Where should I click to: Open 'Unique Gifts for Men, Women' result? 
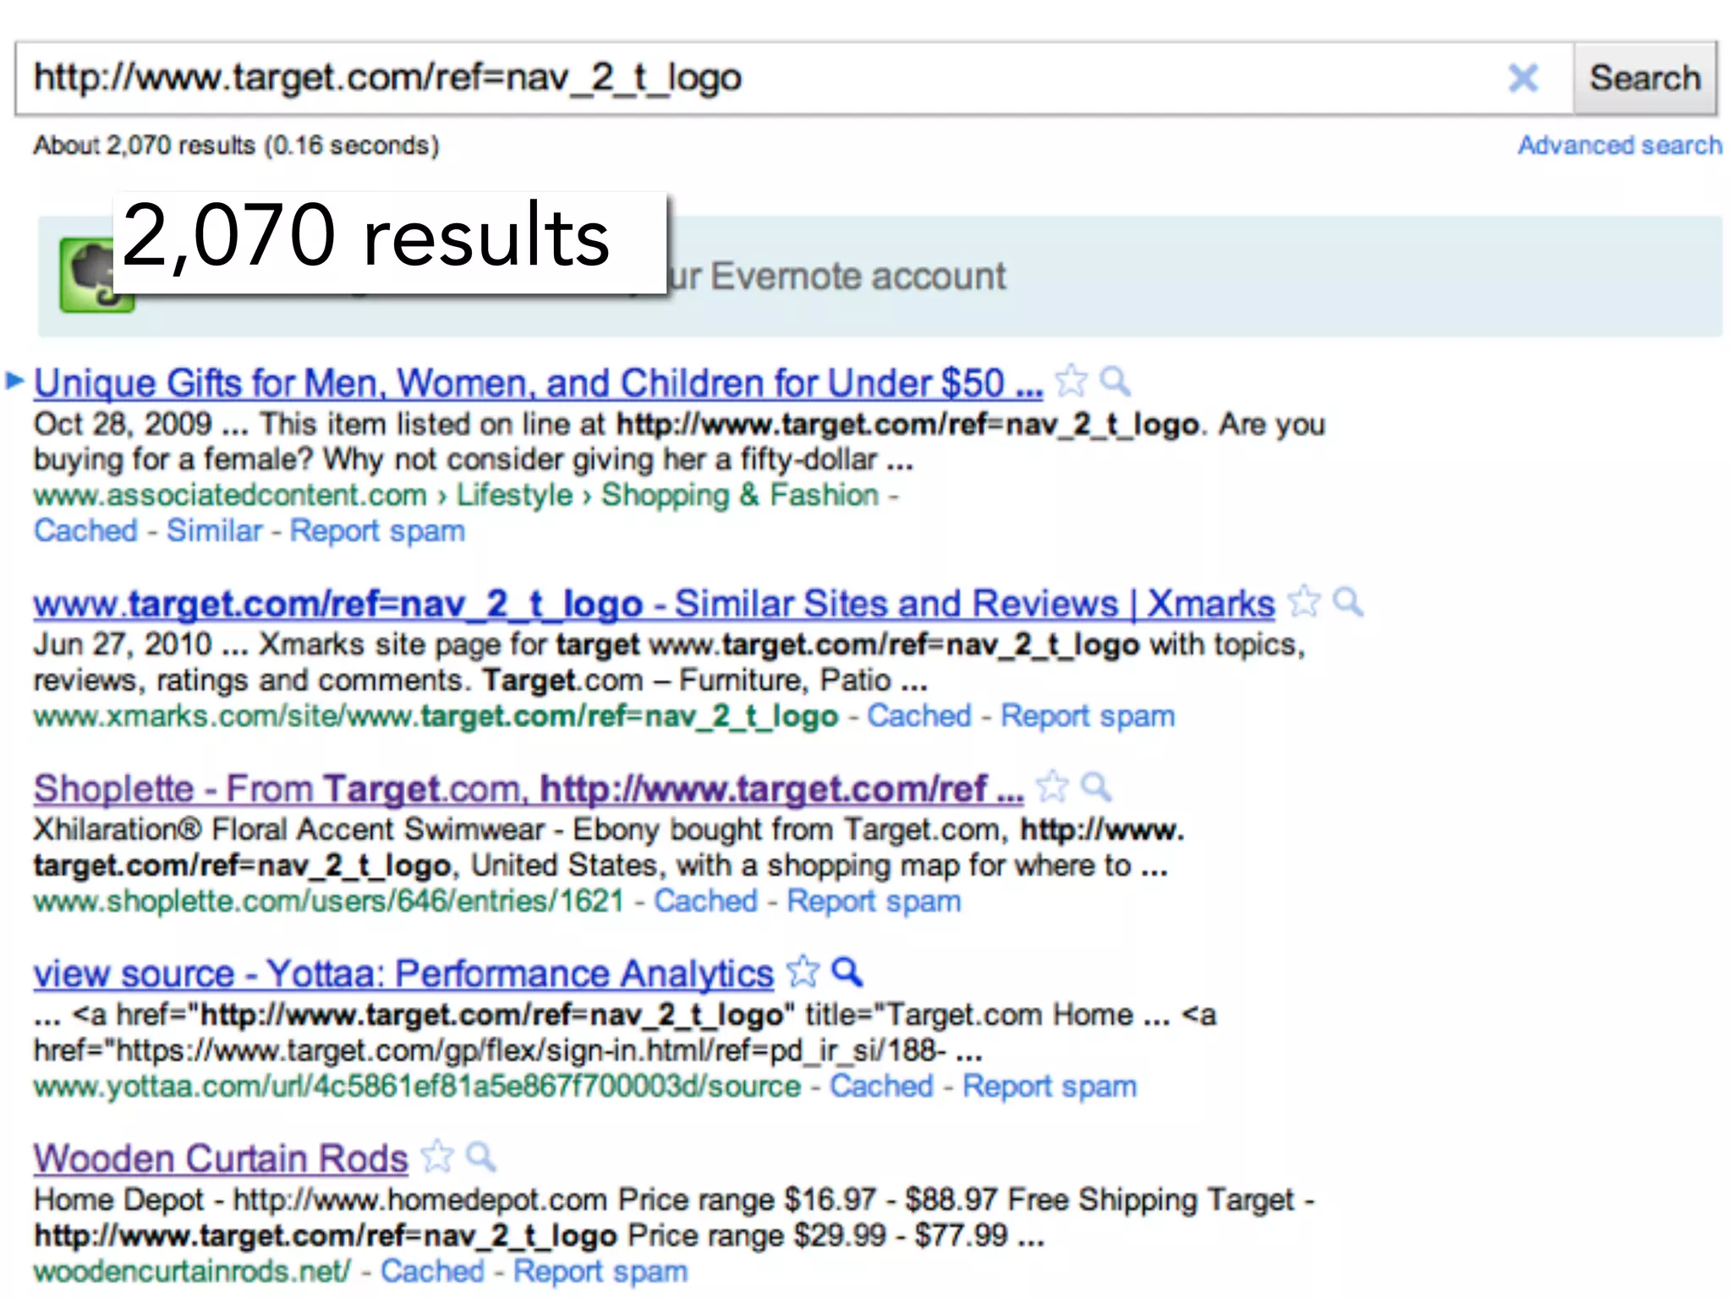coord(538,383)
